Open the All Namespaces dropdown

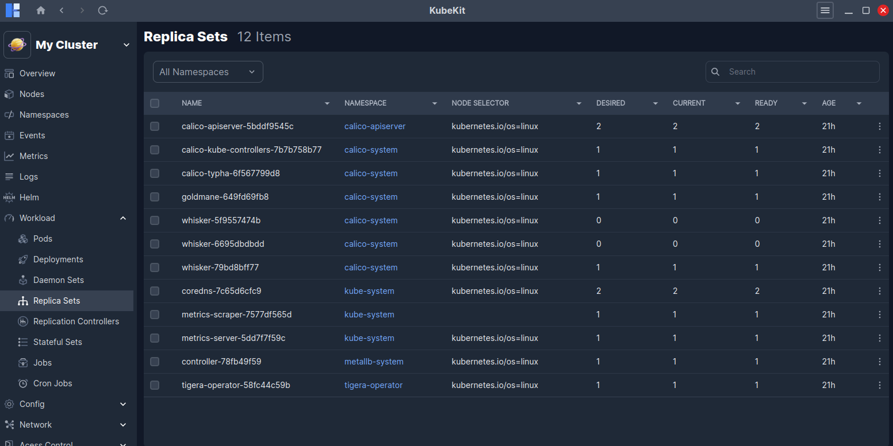208,72
